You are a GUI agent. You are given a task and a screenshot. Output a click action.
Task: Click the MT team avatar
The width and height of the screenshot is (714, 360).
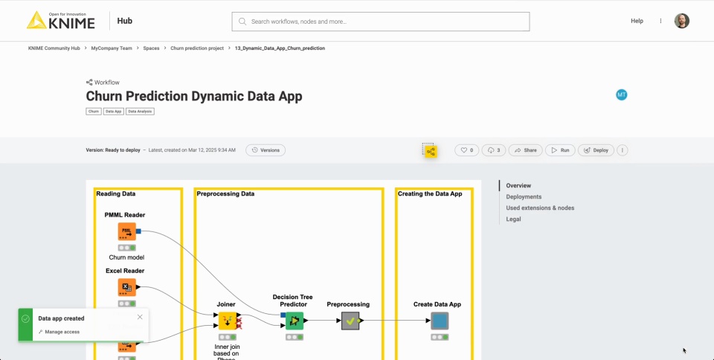tap(621, 94)
